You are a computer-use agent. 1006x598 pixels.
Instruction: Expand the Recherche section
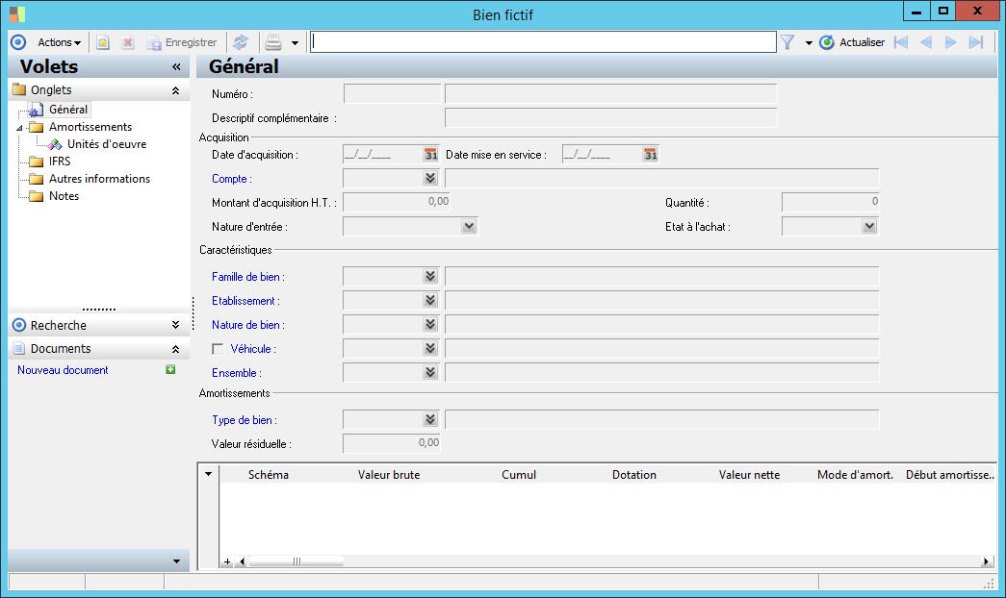[175, 325]
